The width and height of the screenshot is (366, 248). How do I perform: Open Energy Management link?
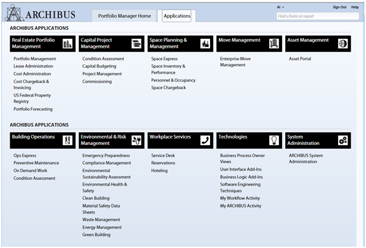pyautogui.click(x=102, y=227)
